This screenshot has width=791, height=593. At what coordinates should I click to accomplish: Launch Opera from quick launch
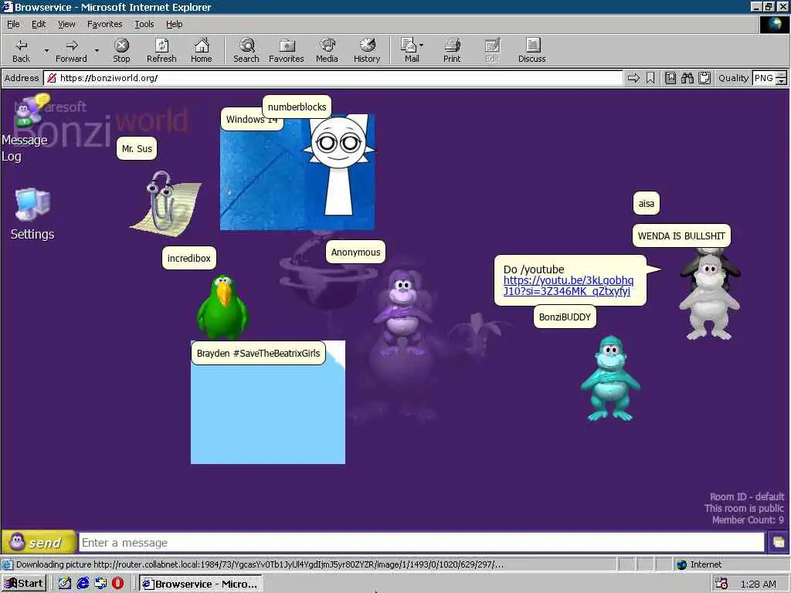coord(117,584)
